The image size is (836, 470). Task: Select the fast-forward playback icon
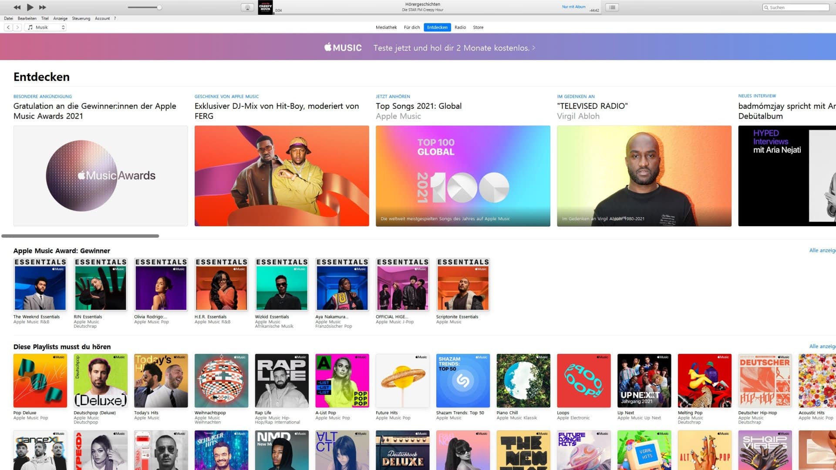42,7
